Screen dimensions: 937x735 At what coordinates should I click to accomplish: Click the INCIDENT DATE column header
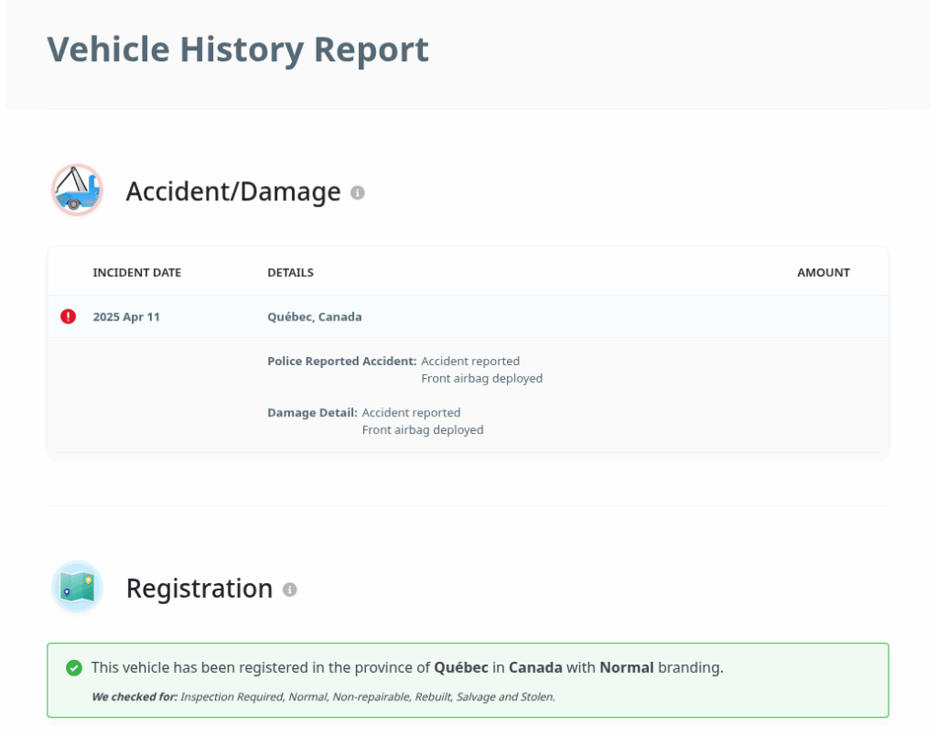point(137,273)
